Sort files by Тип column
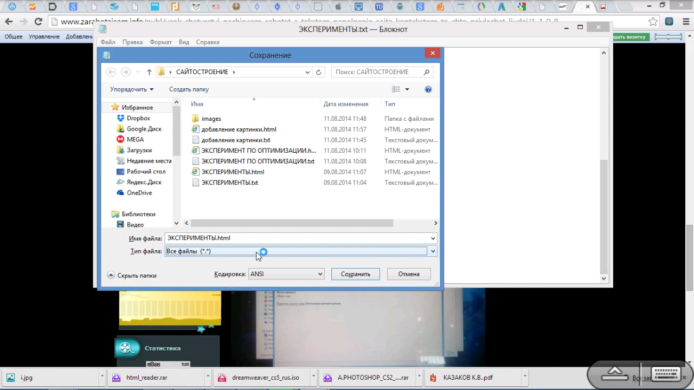694x390 pixels. 390,104
